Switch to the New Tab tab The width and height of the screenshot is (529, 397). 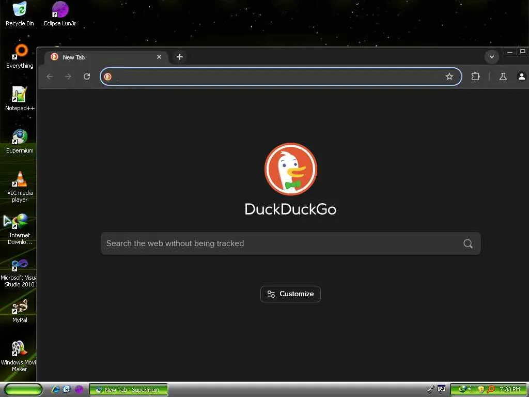(x=106, y=57)
